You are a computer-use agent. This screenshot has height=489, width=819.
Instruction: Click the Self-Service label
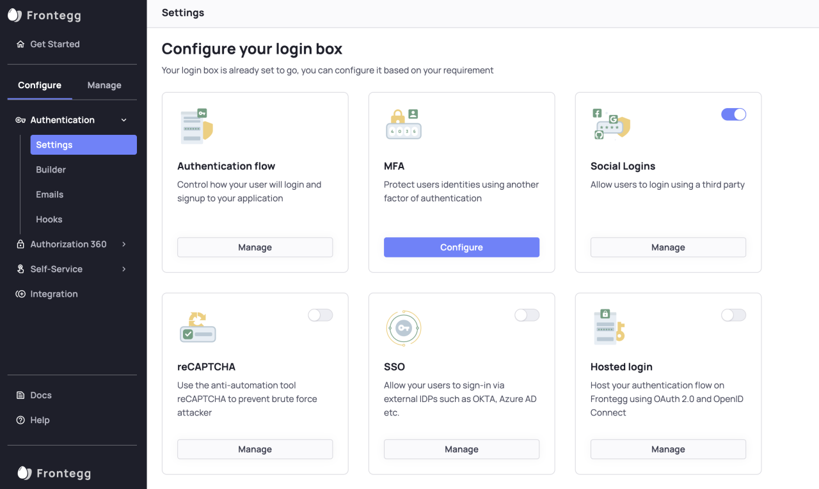tap(56, 269)
